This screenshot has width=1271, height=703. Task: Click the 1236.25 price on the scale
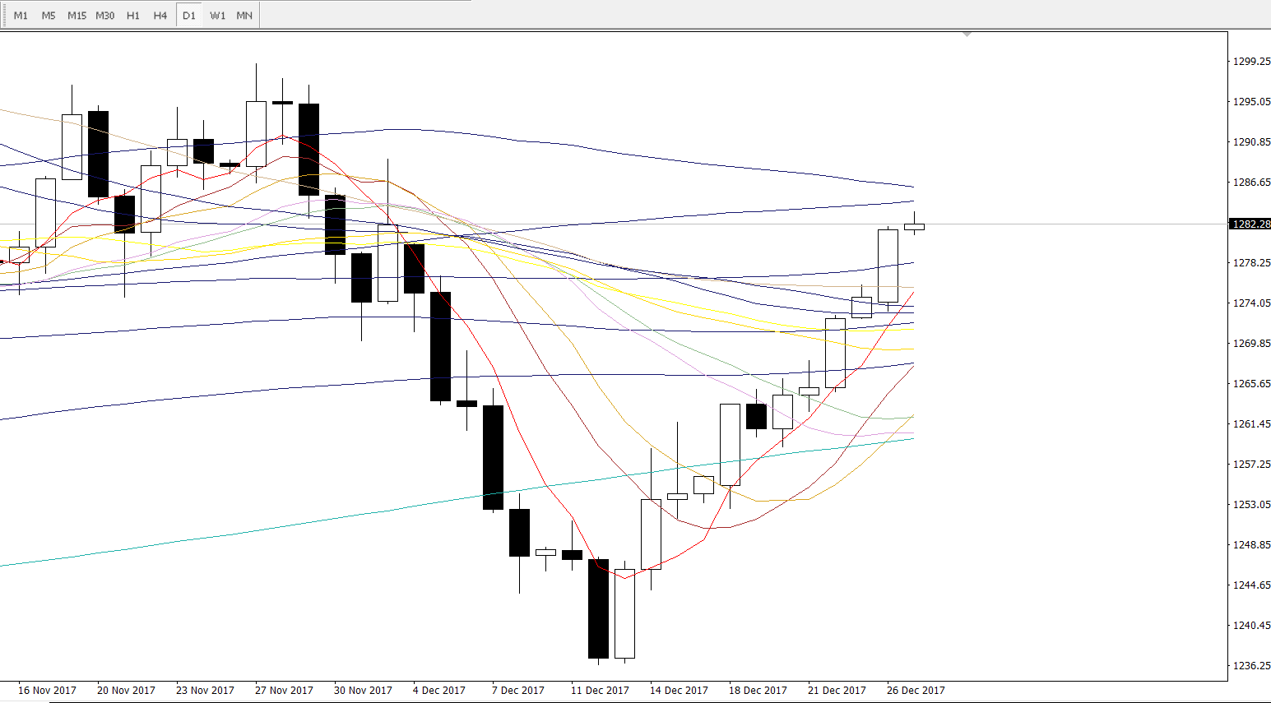pos(1250,665)
